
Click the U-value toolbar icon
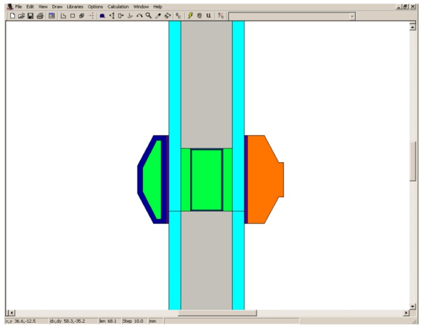click(208, 16)
